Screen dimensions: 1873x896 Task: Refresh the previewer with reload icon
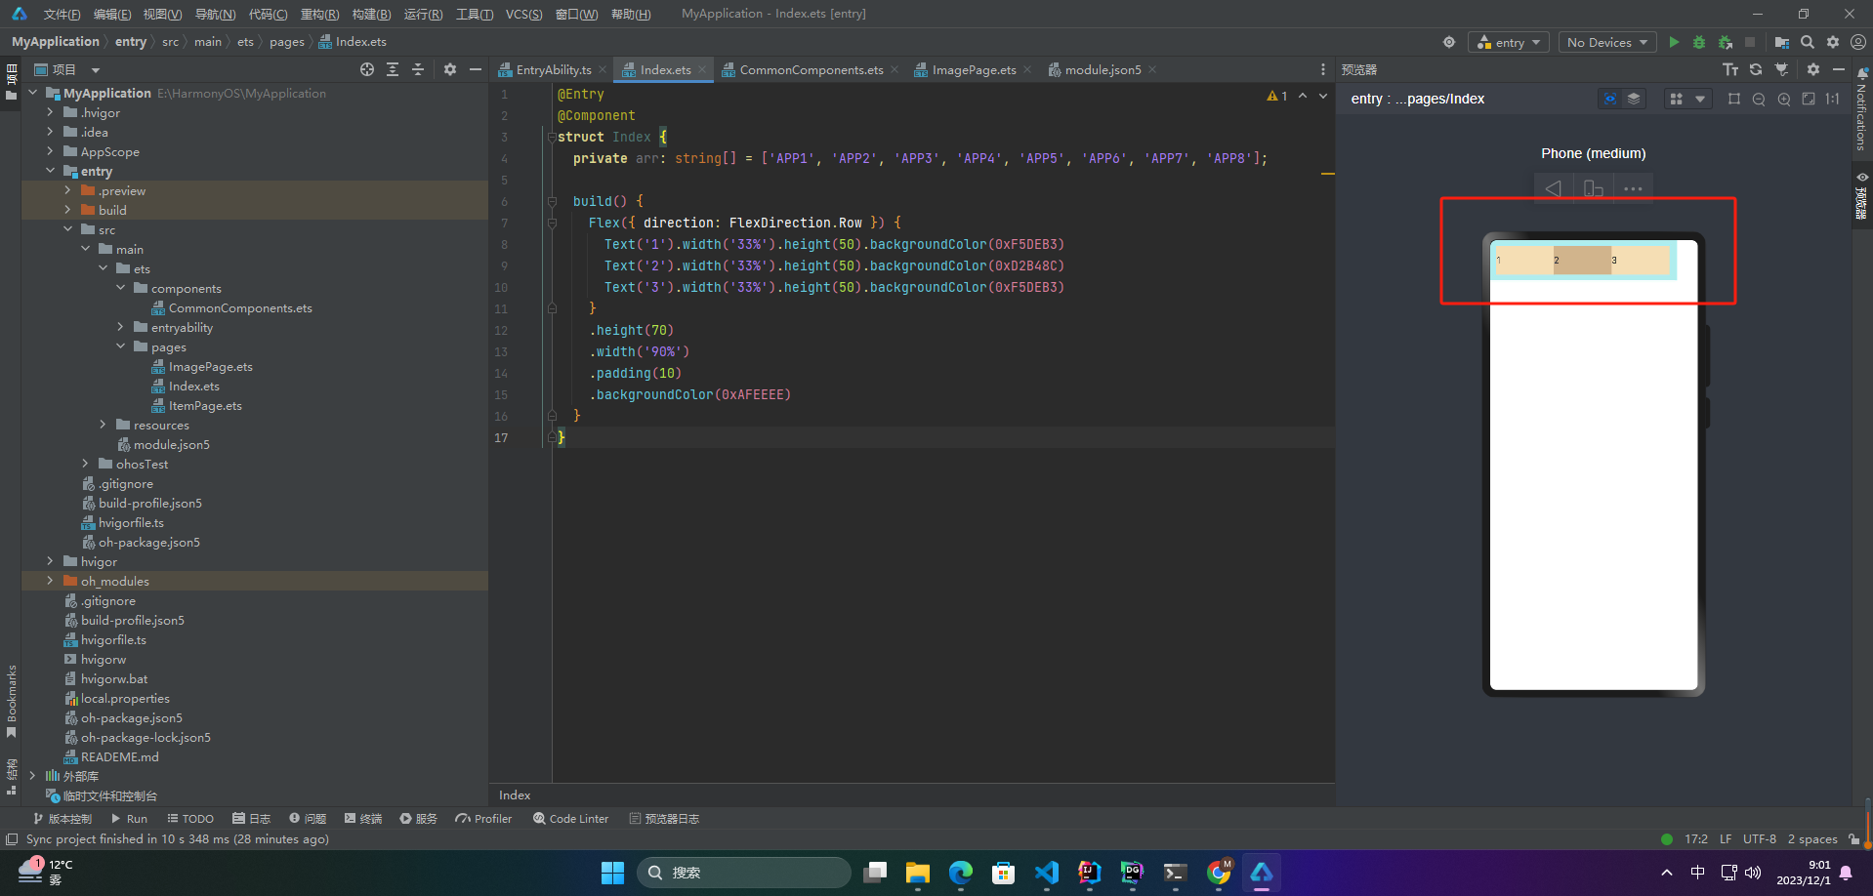pyautogui.click(x=1756, y=69)
